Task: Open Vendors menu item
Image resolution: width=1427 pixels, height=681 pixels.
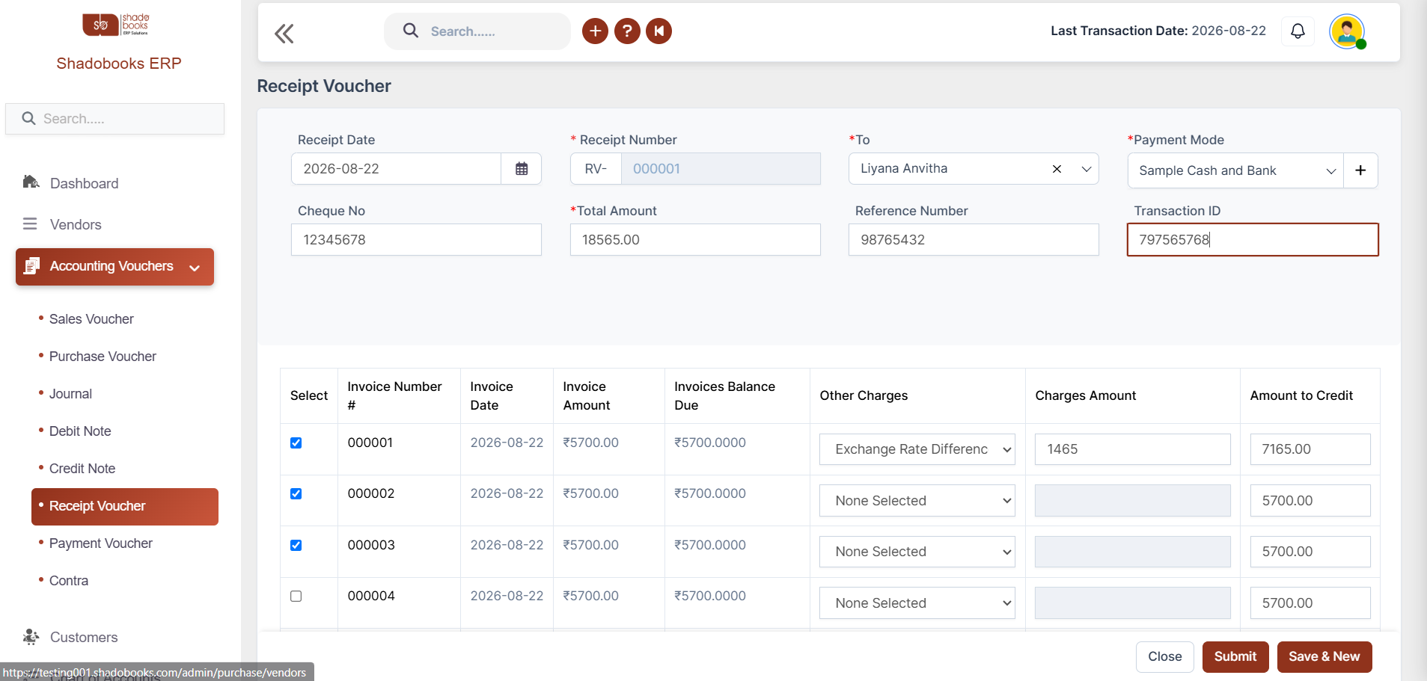Action: click(76, 224)
